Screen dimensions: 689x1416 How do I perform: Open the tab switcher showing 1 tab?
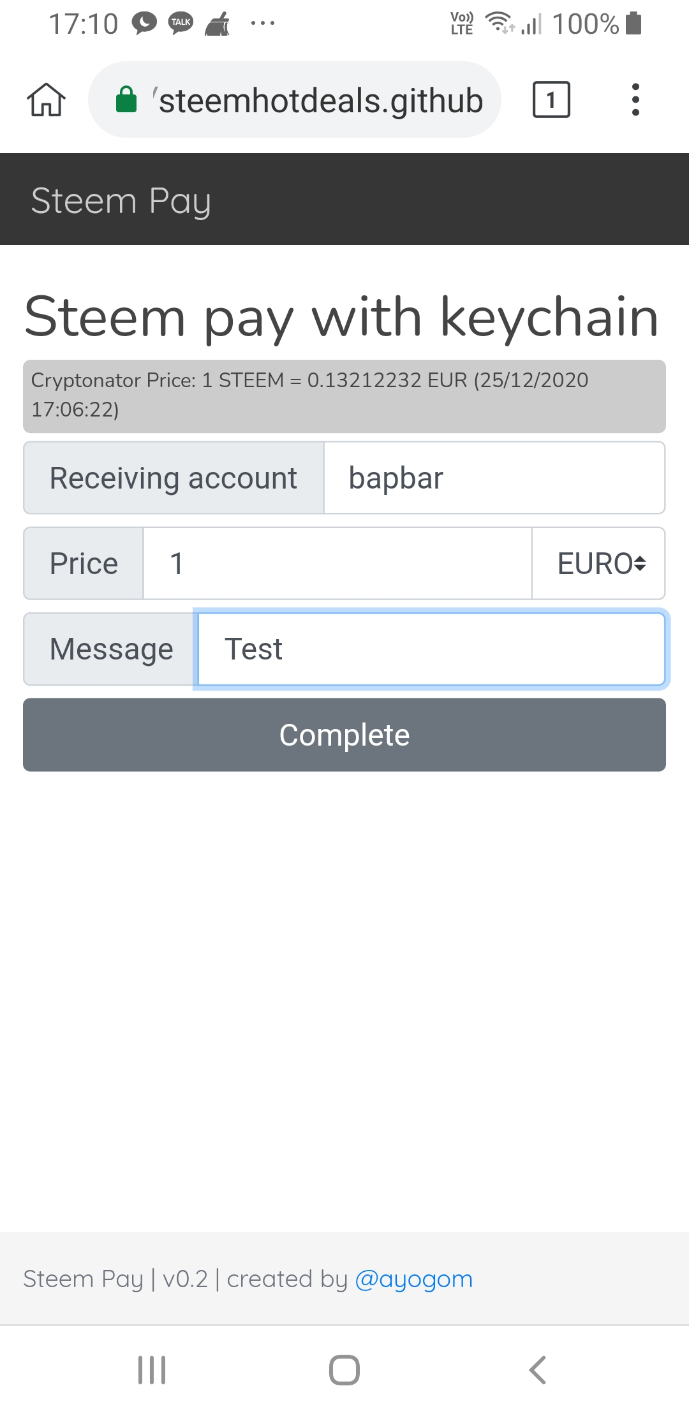pyautogui.click(x=551, y=100)
